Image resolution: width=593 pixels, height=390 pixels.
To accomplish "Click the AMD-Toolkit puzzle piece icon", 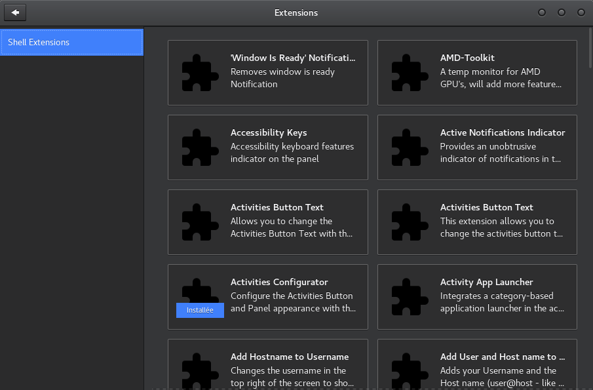I will pos(410,73).
